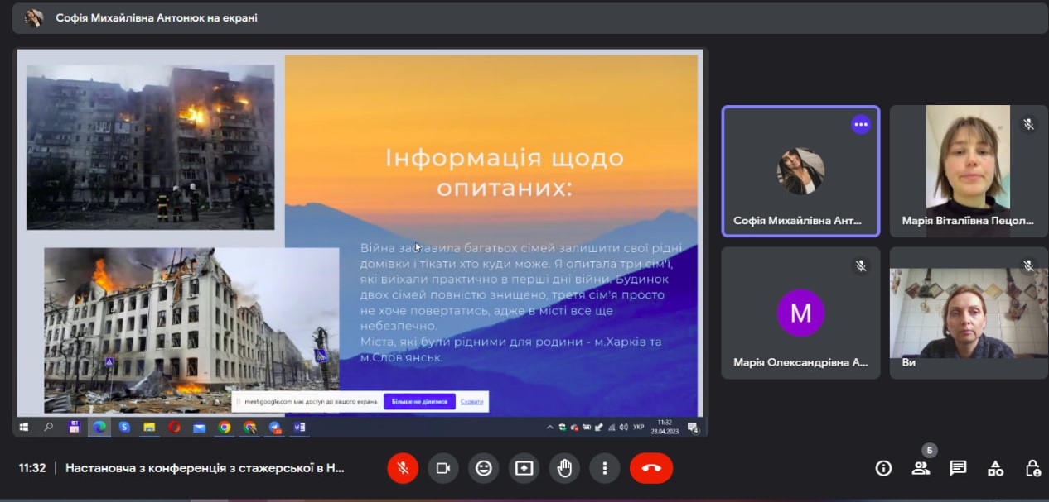The height and width of the screenshot is (502, 1049).
Task: Send an emoji reaction
Action: (484, 467)
